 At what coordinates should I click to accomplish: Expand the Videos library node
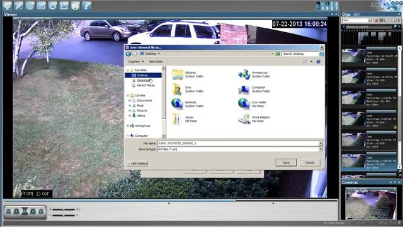click(130, 115)
